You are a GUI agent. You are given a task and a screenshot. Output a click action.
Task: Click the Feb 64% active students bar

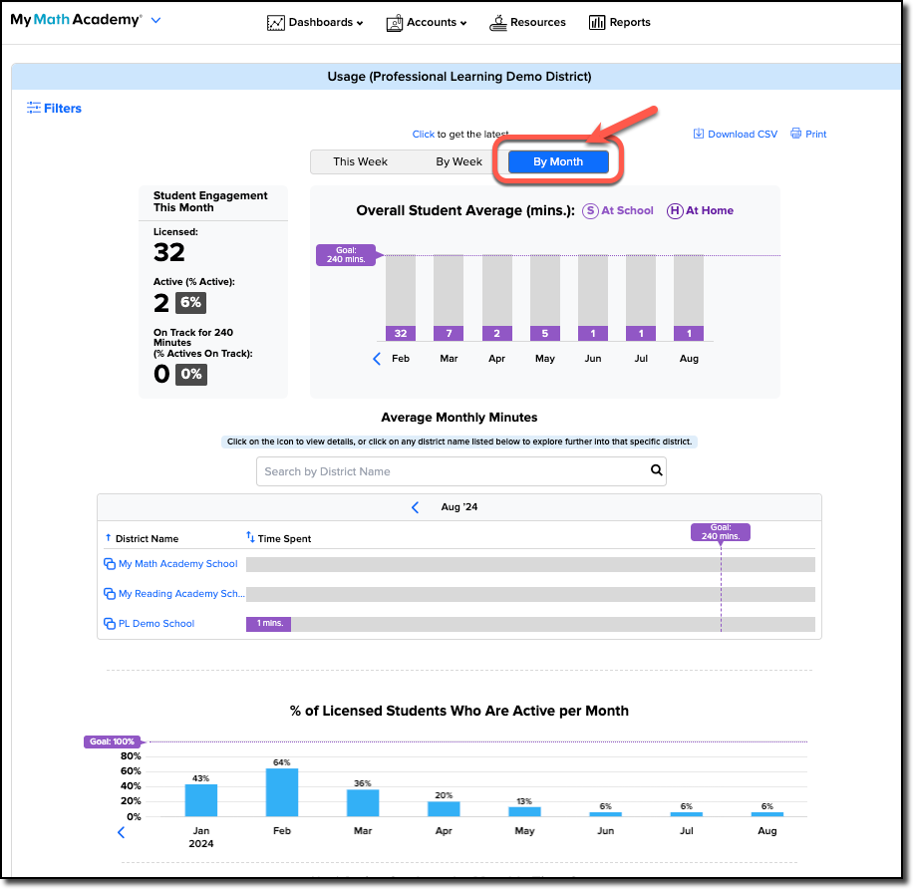(282, 792)
